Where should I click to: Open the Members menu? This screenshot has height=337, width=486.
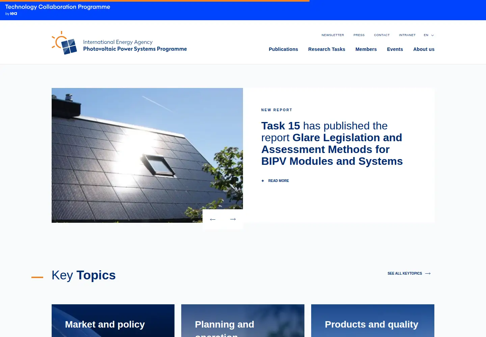(366, 49)
